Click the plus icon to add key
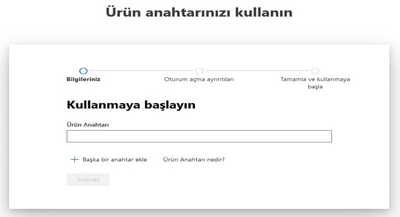Screen dimensions: 400x217 tap(74, 159)
